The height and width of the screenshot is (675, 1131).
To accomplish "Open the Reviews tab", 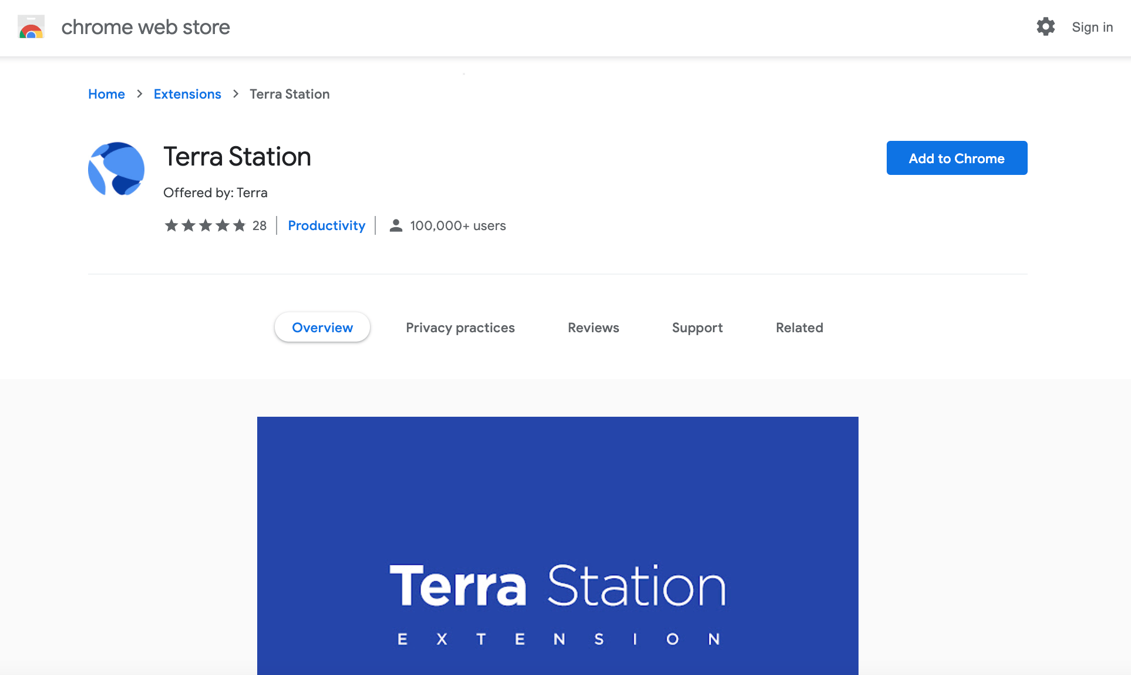I will [x=593, y=328].
